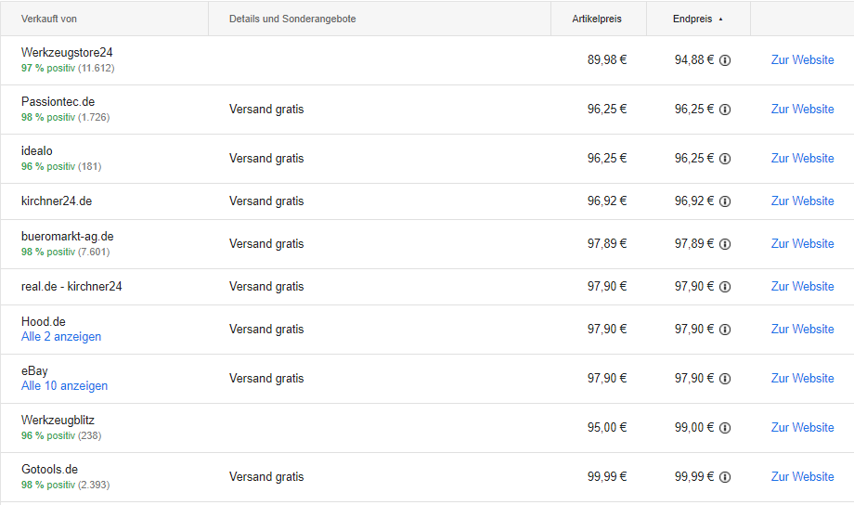Open Zur Website for Werkzeugblitz
This screenshot has width=854, height=505.
[x=802, y=428]
